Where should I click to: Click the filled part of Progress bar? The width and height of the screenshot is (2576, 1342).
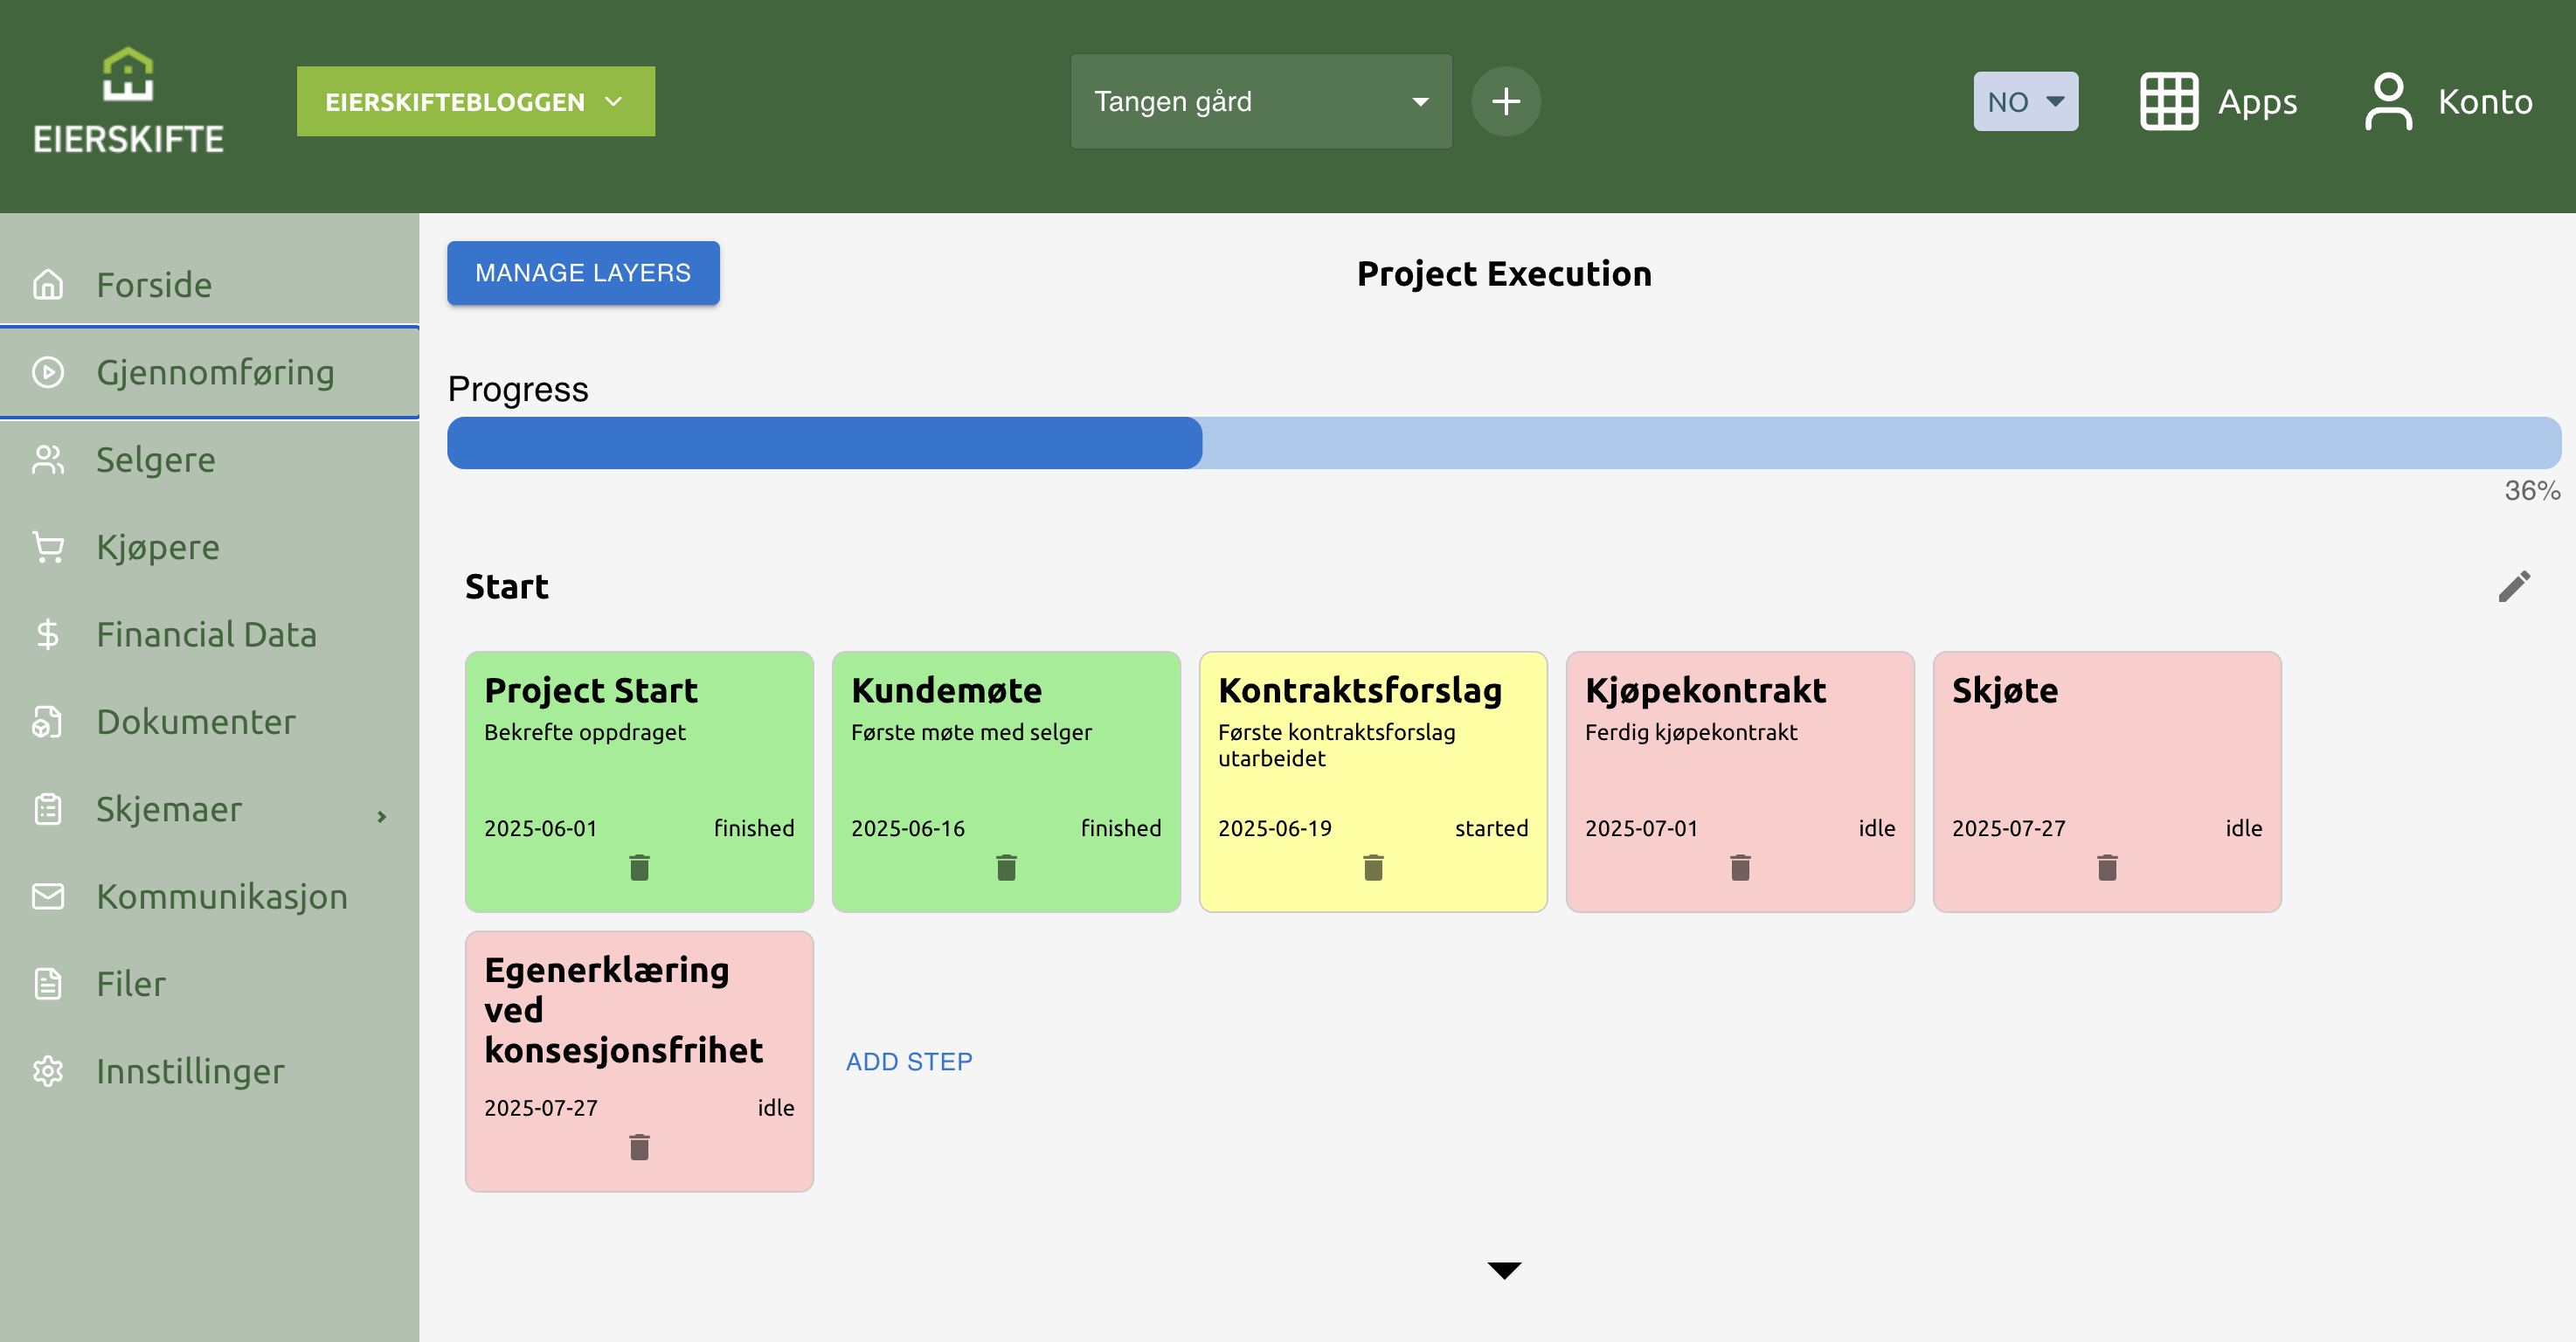(824, 443)
